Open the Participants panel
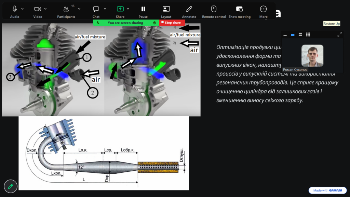 [x=66, y=9]
